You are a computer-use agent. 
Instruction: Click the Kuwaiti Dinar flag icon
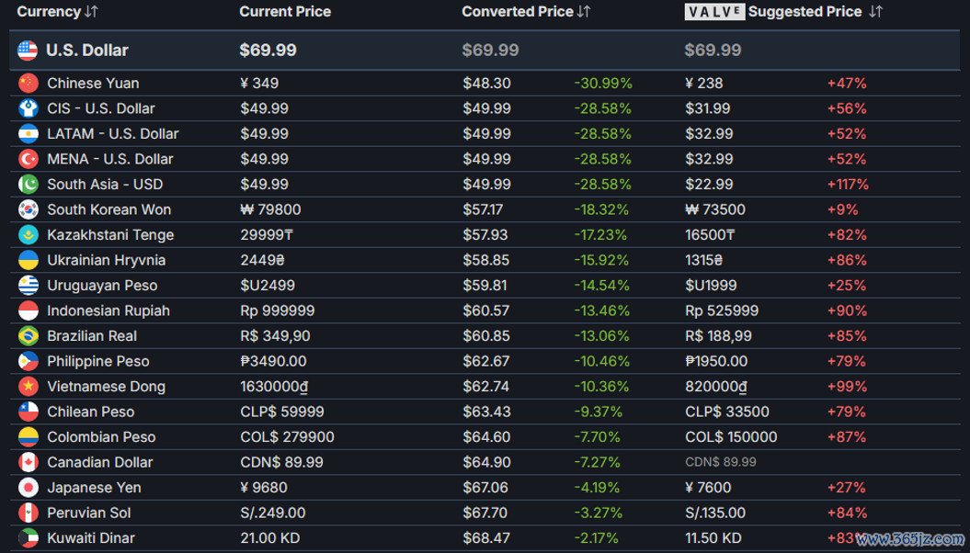point(29,538)
